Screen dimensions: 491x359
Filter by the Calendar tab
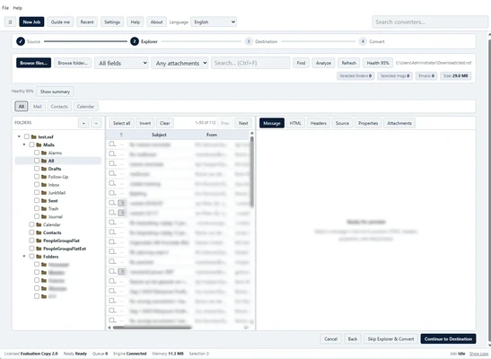85,107
